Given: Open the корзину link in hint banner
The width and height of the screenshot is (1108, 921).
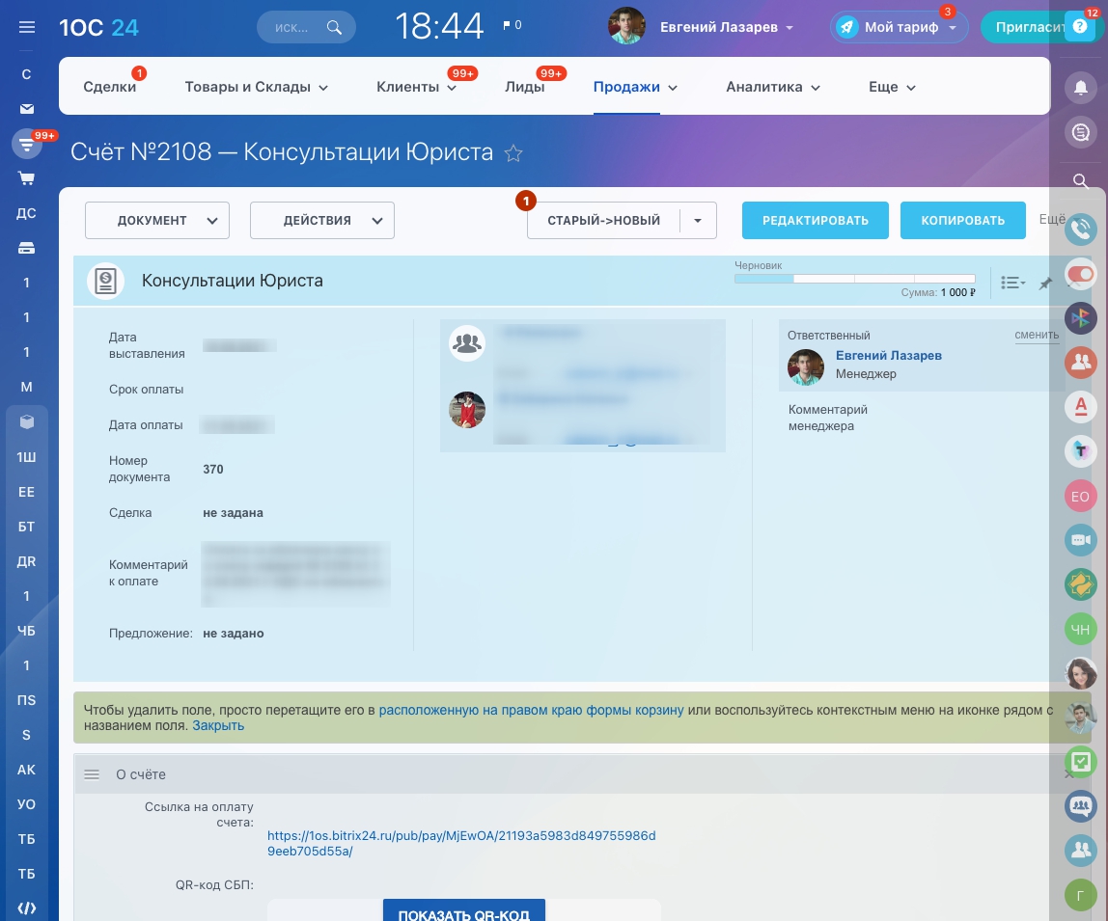Looking at the screenshot, I should click(532, 710).
